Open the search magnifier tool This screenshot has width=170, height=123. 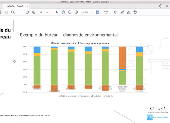point(13,12)
